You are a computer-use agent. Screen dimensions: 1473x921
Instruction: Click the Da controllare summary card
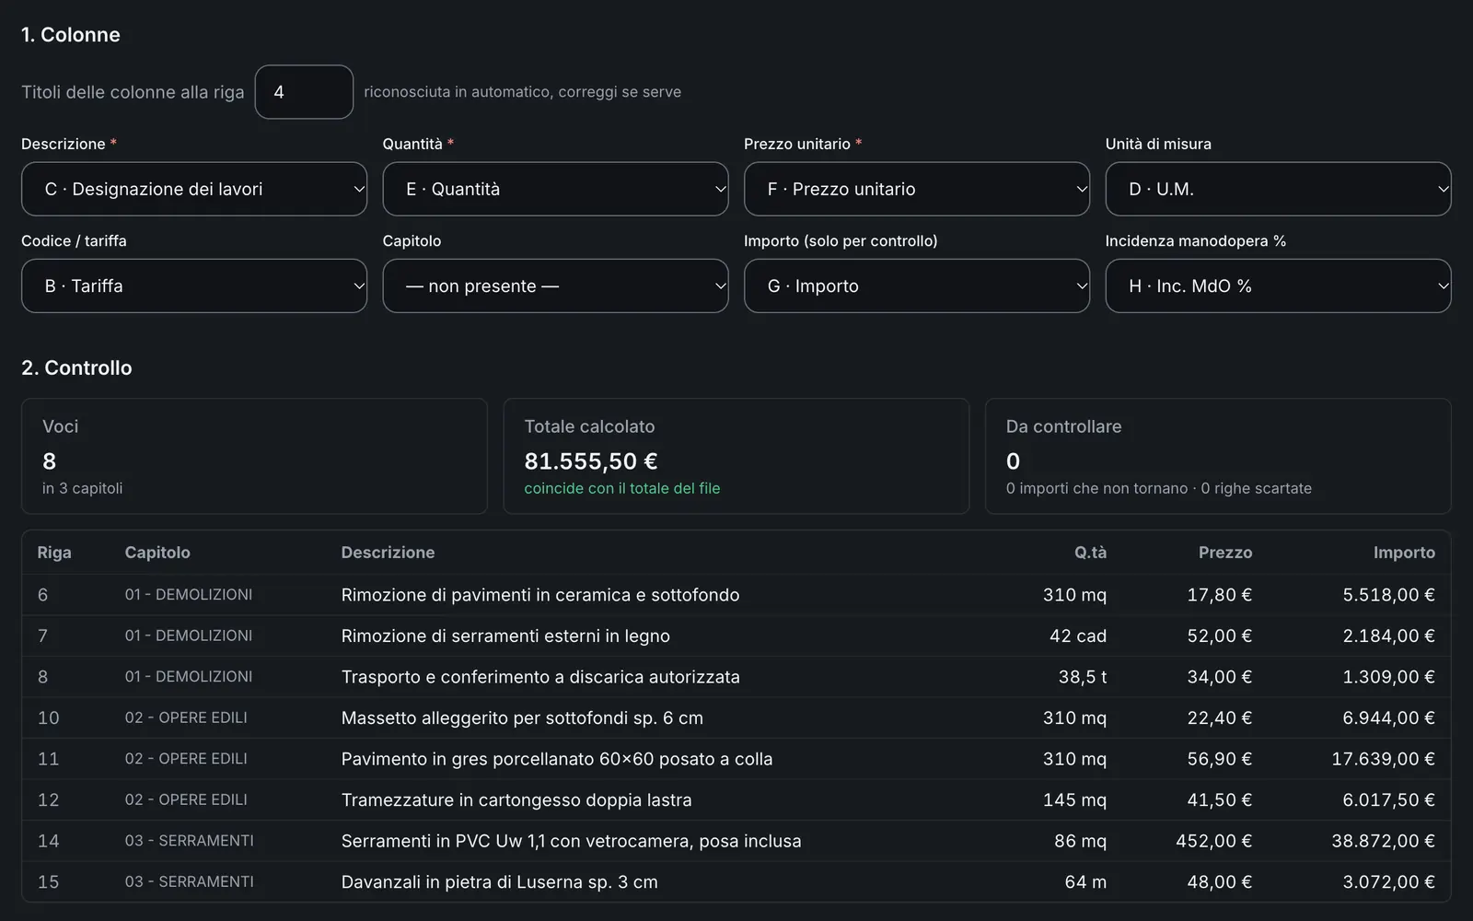click(1218, 456)
